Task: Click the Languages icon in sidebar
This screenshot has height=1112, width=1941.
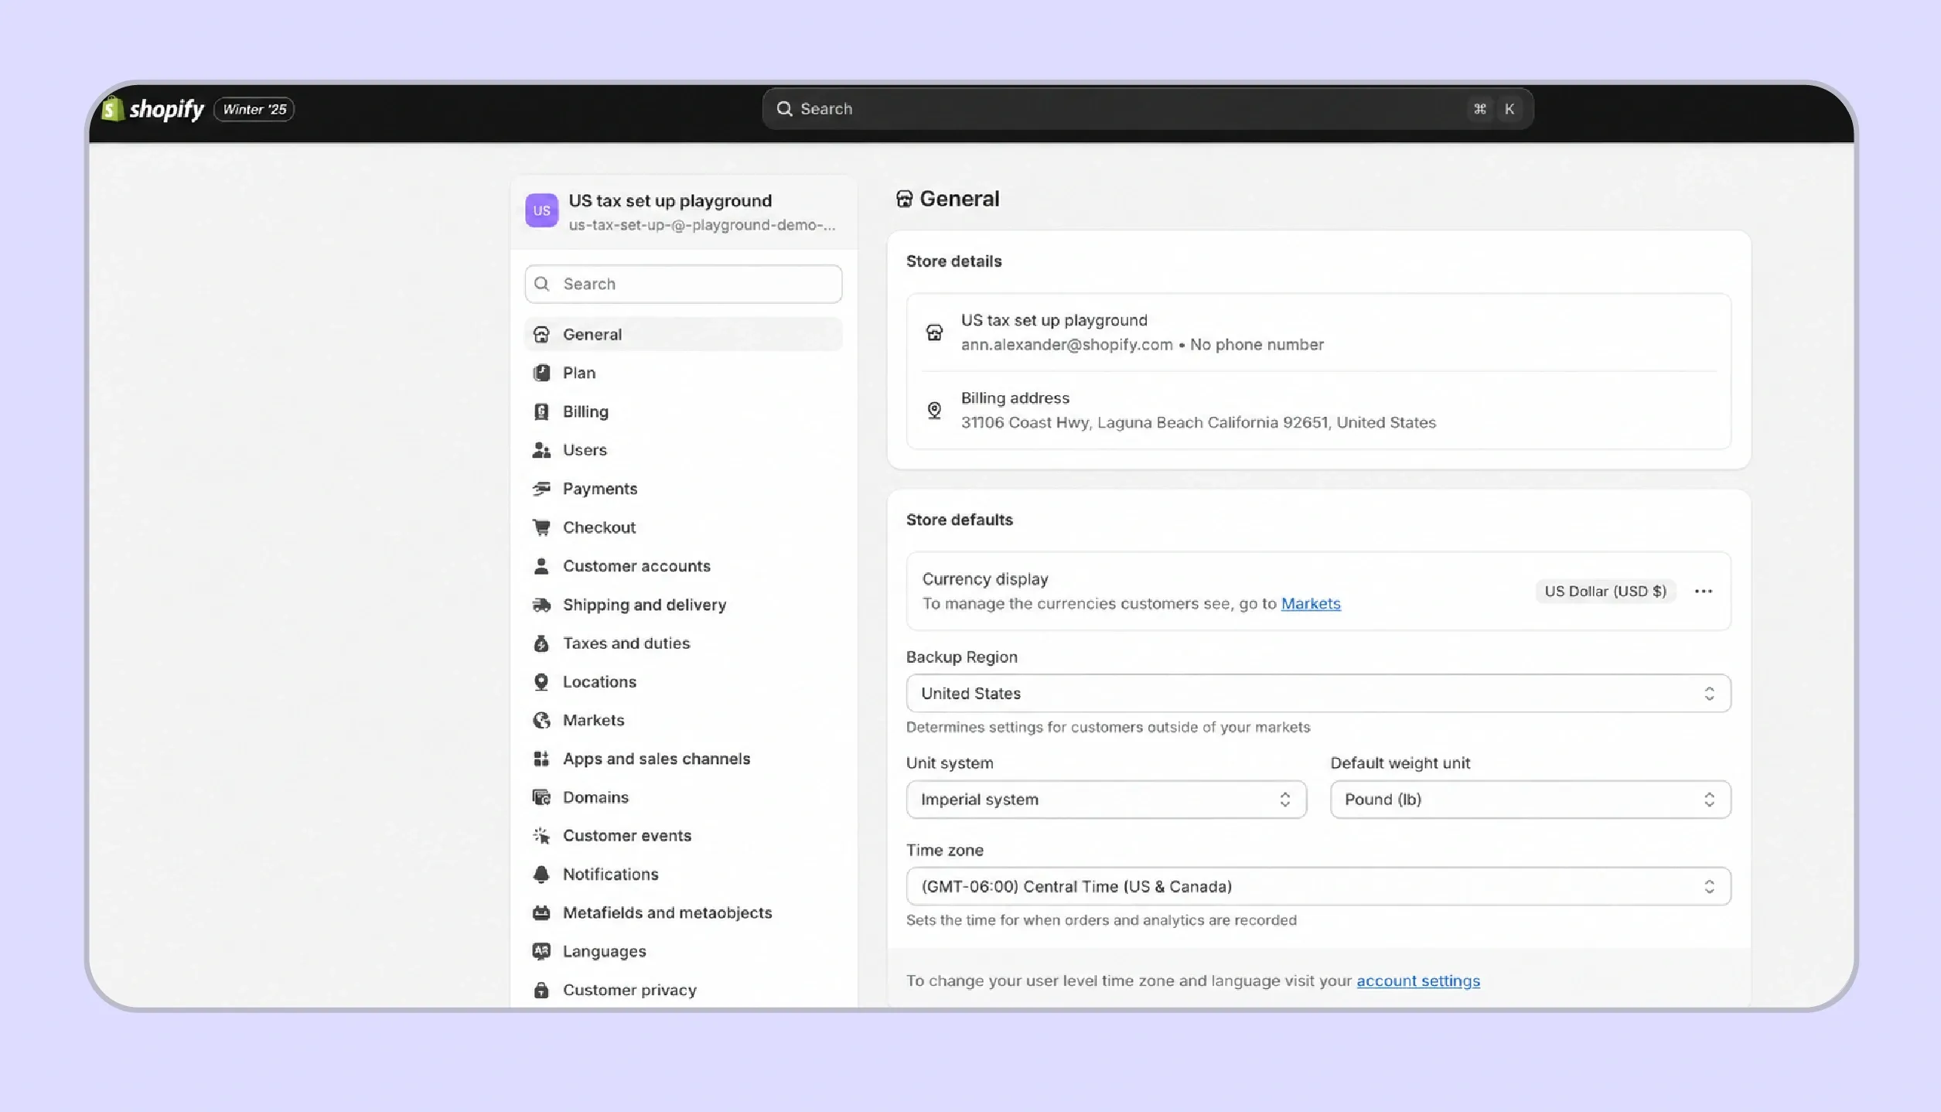Action: coord(541,951)
